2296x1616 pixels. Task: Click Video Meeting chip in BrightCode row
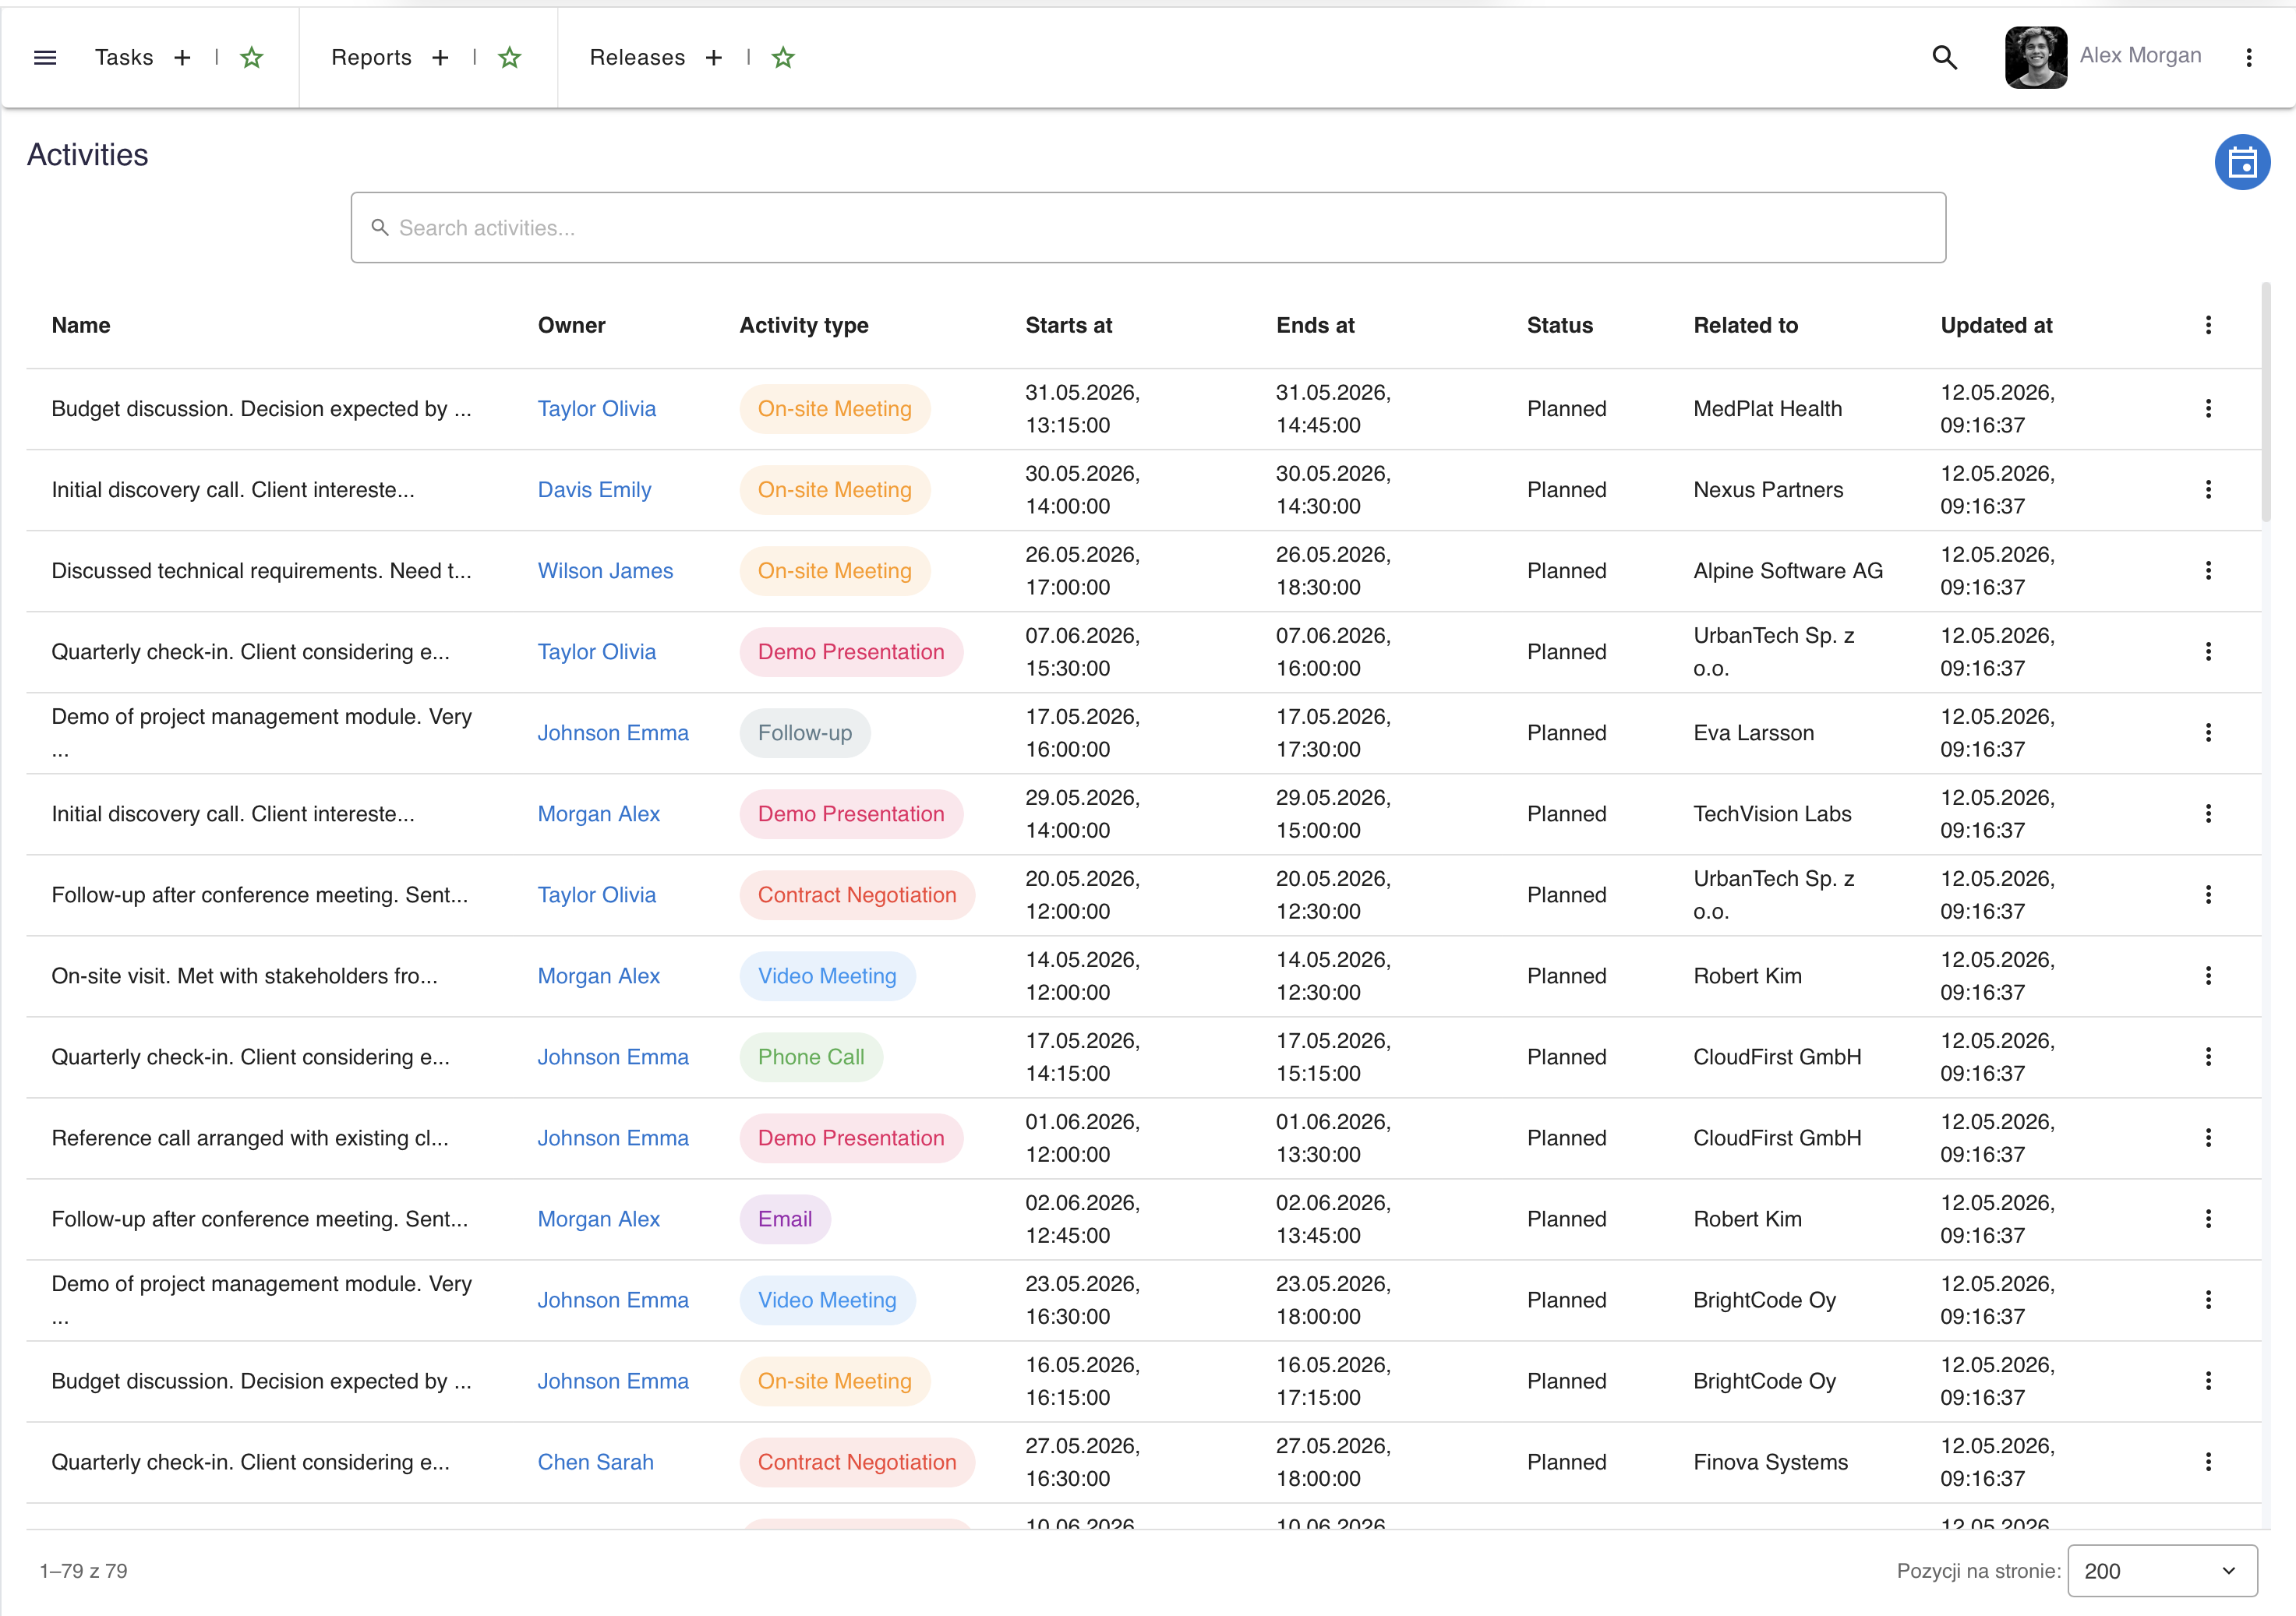pos(827,1299)
